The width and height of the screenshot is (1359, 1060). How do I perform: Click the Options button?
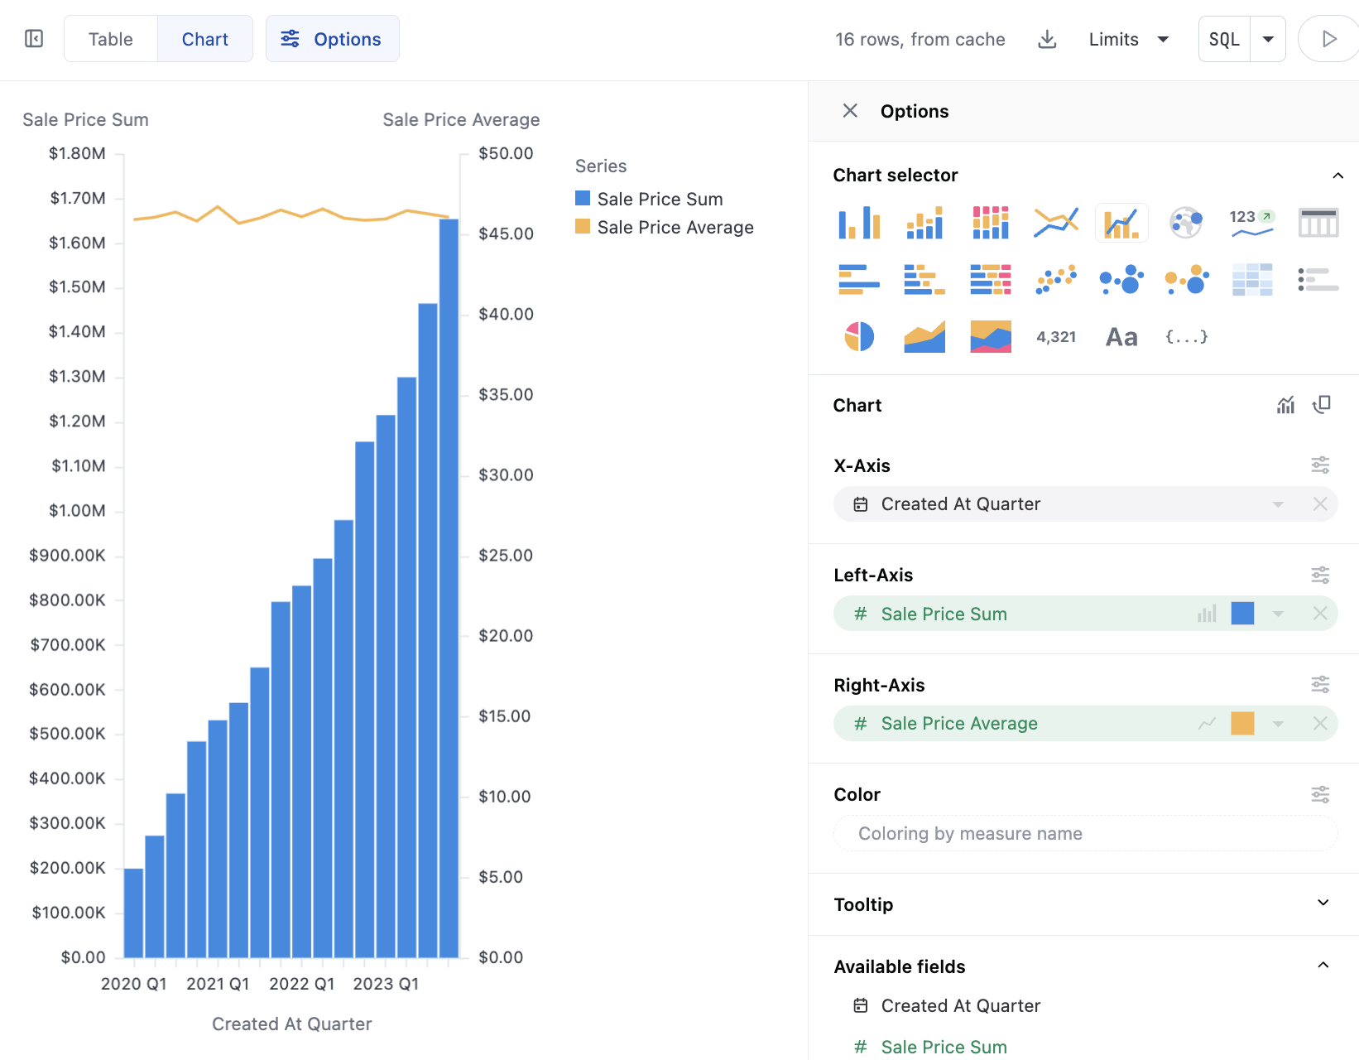332,39
